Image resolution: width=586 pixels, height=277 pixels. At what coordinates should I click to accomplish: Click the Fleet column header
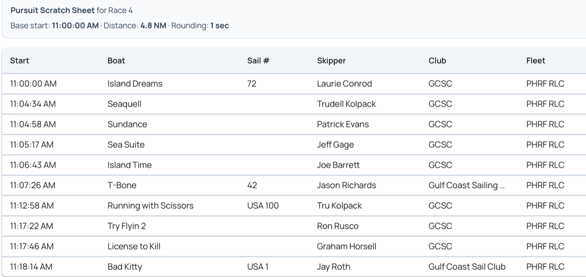pyautogui.click(x=536, y=60)
